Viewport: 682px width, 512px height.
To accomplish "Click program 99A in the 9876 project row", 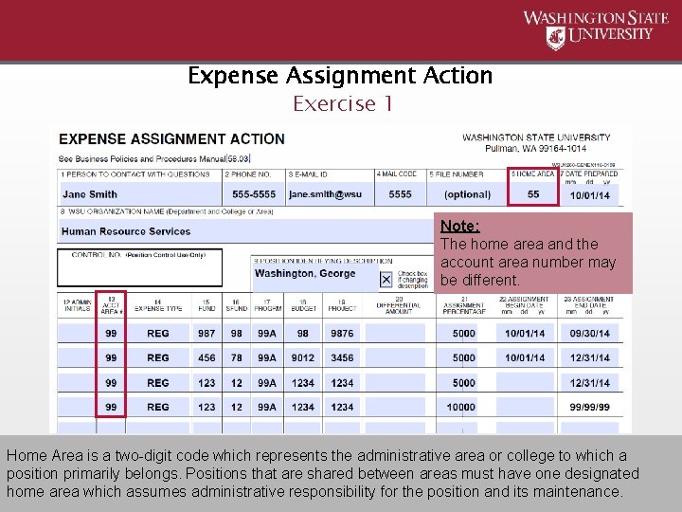I will (266, 333).
